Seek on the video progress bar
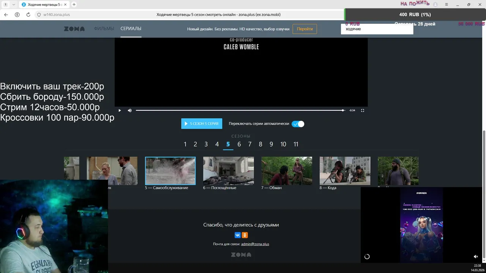 point(240,110)
